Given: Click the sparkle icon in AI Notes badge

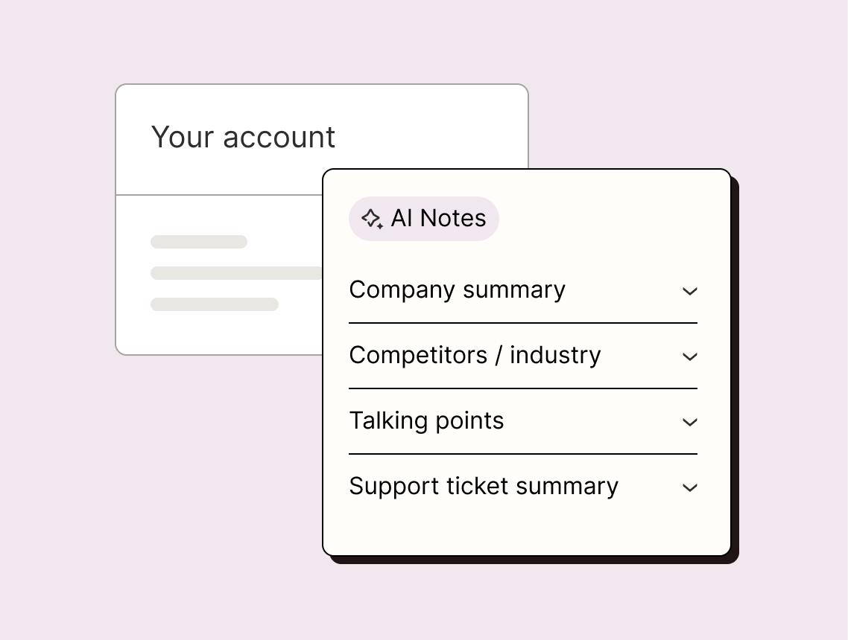Looking at the screenshot, I should coord(371,219).
